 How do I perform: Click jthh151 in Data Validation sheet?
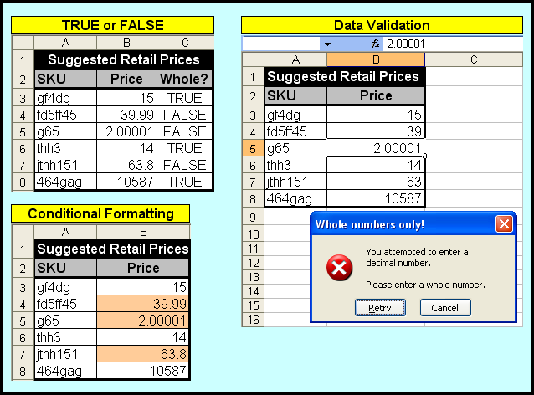tap(295, 182)
